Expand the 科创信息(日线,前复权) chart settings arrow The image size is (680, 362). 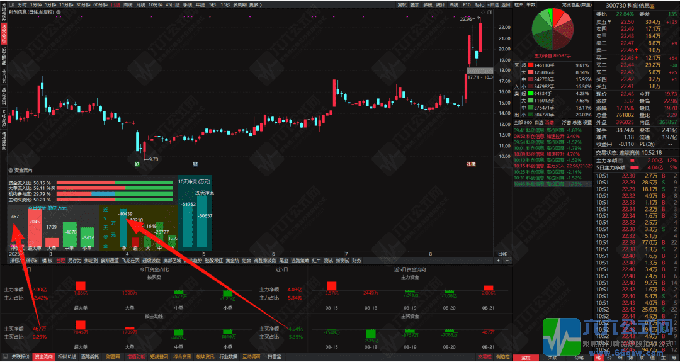(x=57, y=12)
